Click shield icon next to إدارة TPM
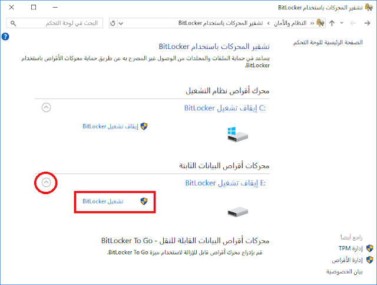377x285 pixels. (x=370, y=248)
